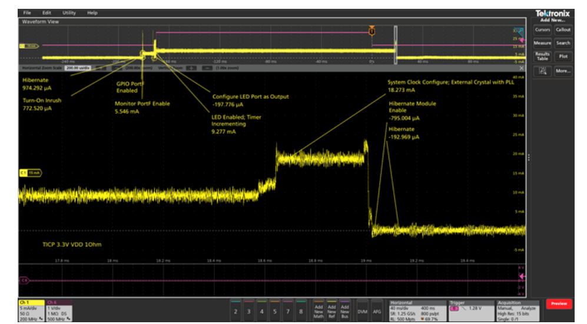587x324 pixels.
Task: Select the C6 channel handle in lower graticule
Action: point(24,280)
